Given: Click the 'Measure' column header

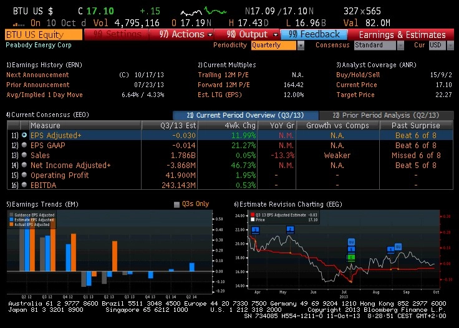Looking at the screenshot, I should click(x=85, y=125).
